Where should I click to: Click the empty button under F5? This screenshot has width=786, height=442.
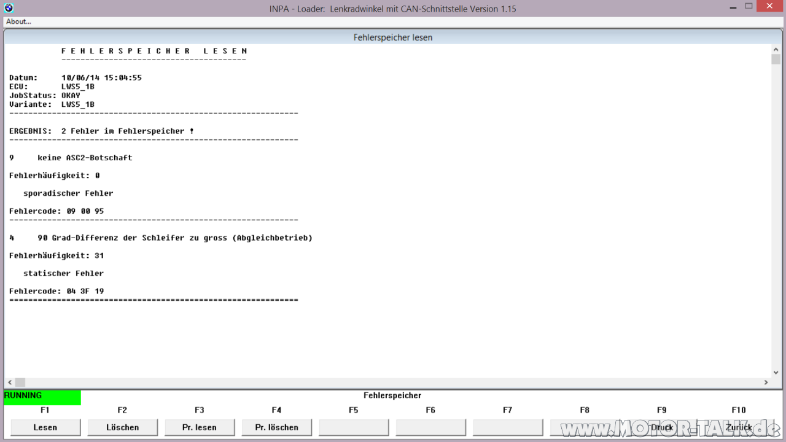(354, 427)
